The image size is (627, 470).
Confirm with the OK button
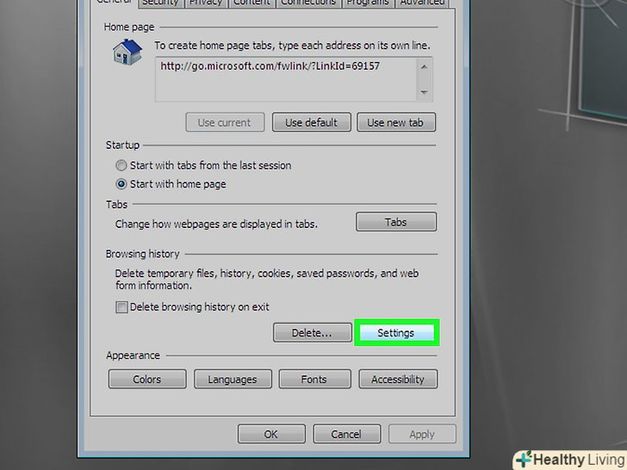click(271, 434)
